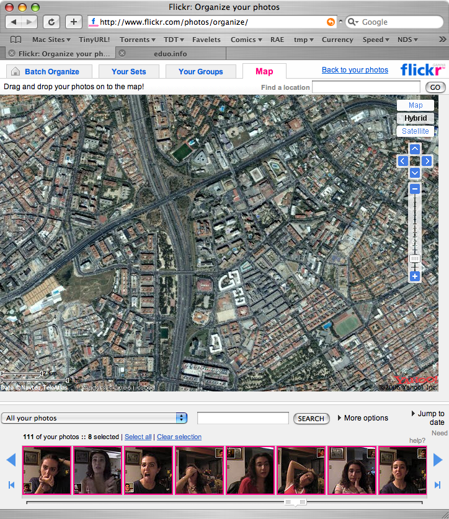The height and width of the screenshot is (519, 449).
Task: Click the Select all link
Action: [138, 437]
